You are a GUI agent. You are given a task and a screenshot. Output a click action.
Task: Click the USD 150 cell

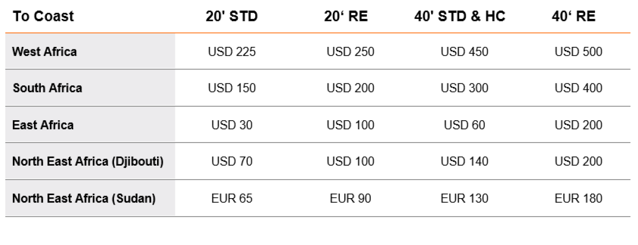click(x=232, y=88)
